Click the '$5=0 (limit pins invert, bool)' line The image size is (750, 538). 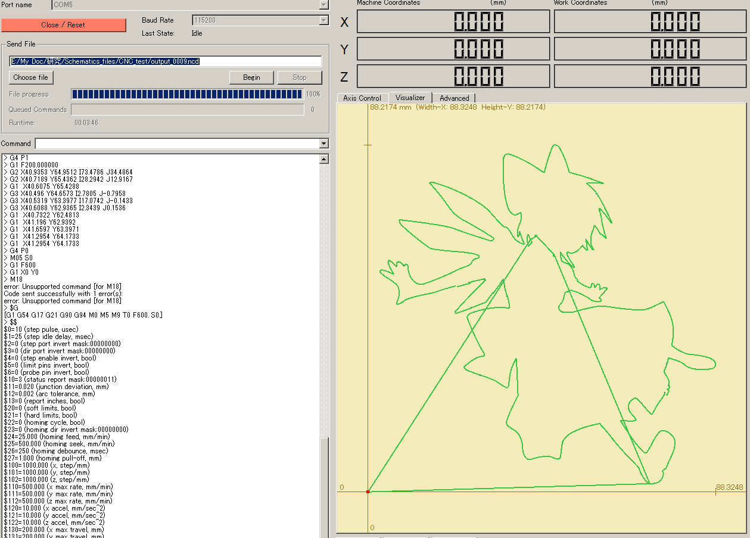point(46,365)
